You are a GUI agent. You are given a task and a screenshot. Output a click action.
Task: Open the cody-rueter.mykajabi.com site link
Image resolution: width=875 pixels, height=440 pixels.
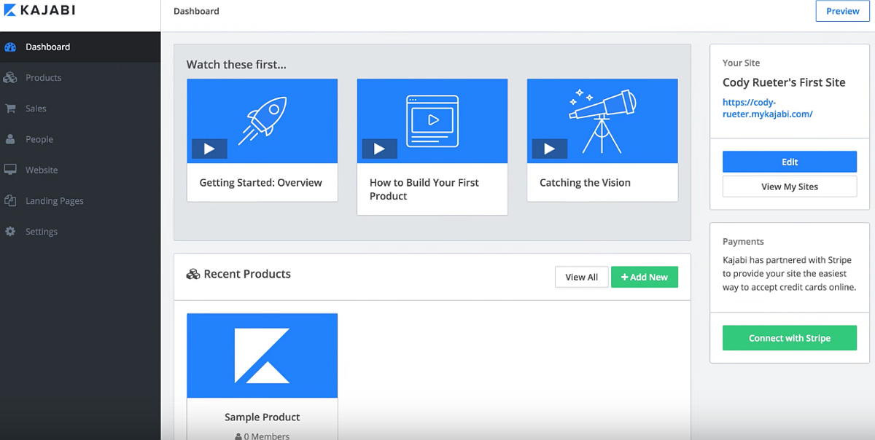(767, 109)
